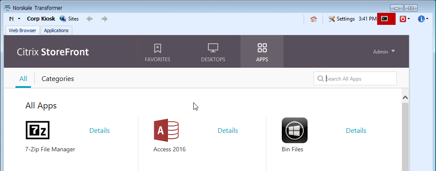Switch to the Applications tab

[56, 30]
